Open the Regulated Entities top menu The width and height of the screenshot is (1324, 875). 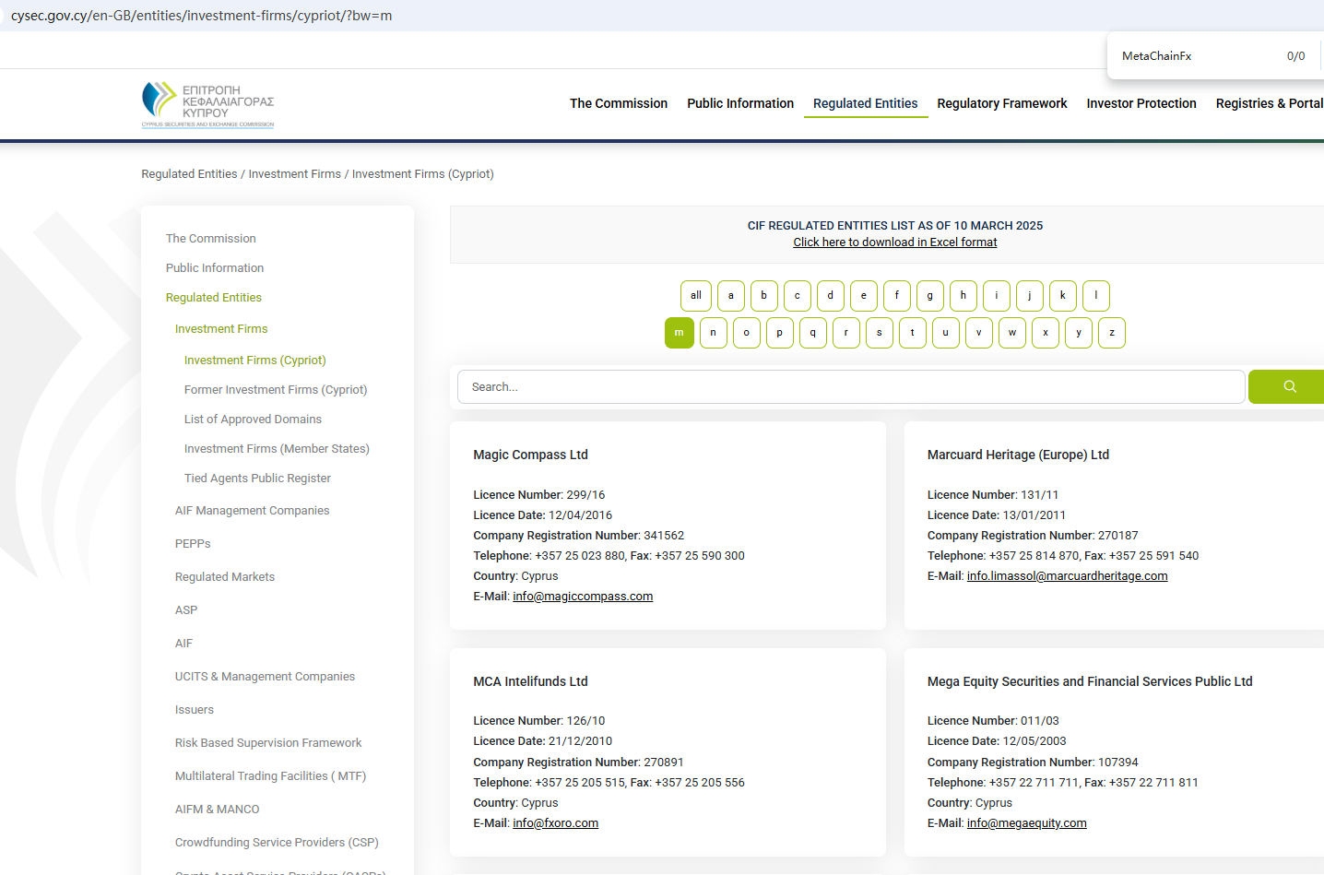click(x=865, y=103)
